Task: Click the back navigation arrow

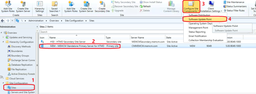Action: tap(2, 21)
